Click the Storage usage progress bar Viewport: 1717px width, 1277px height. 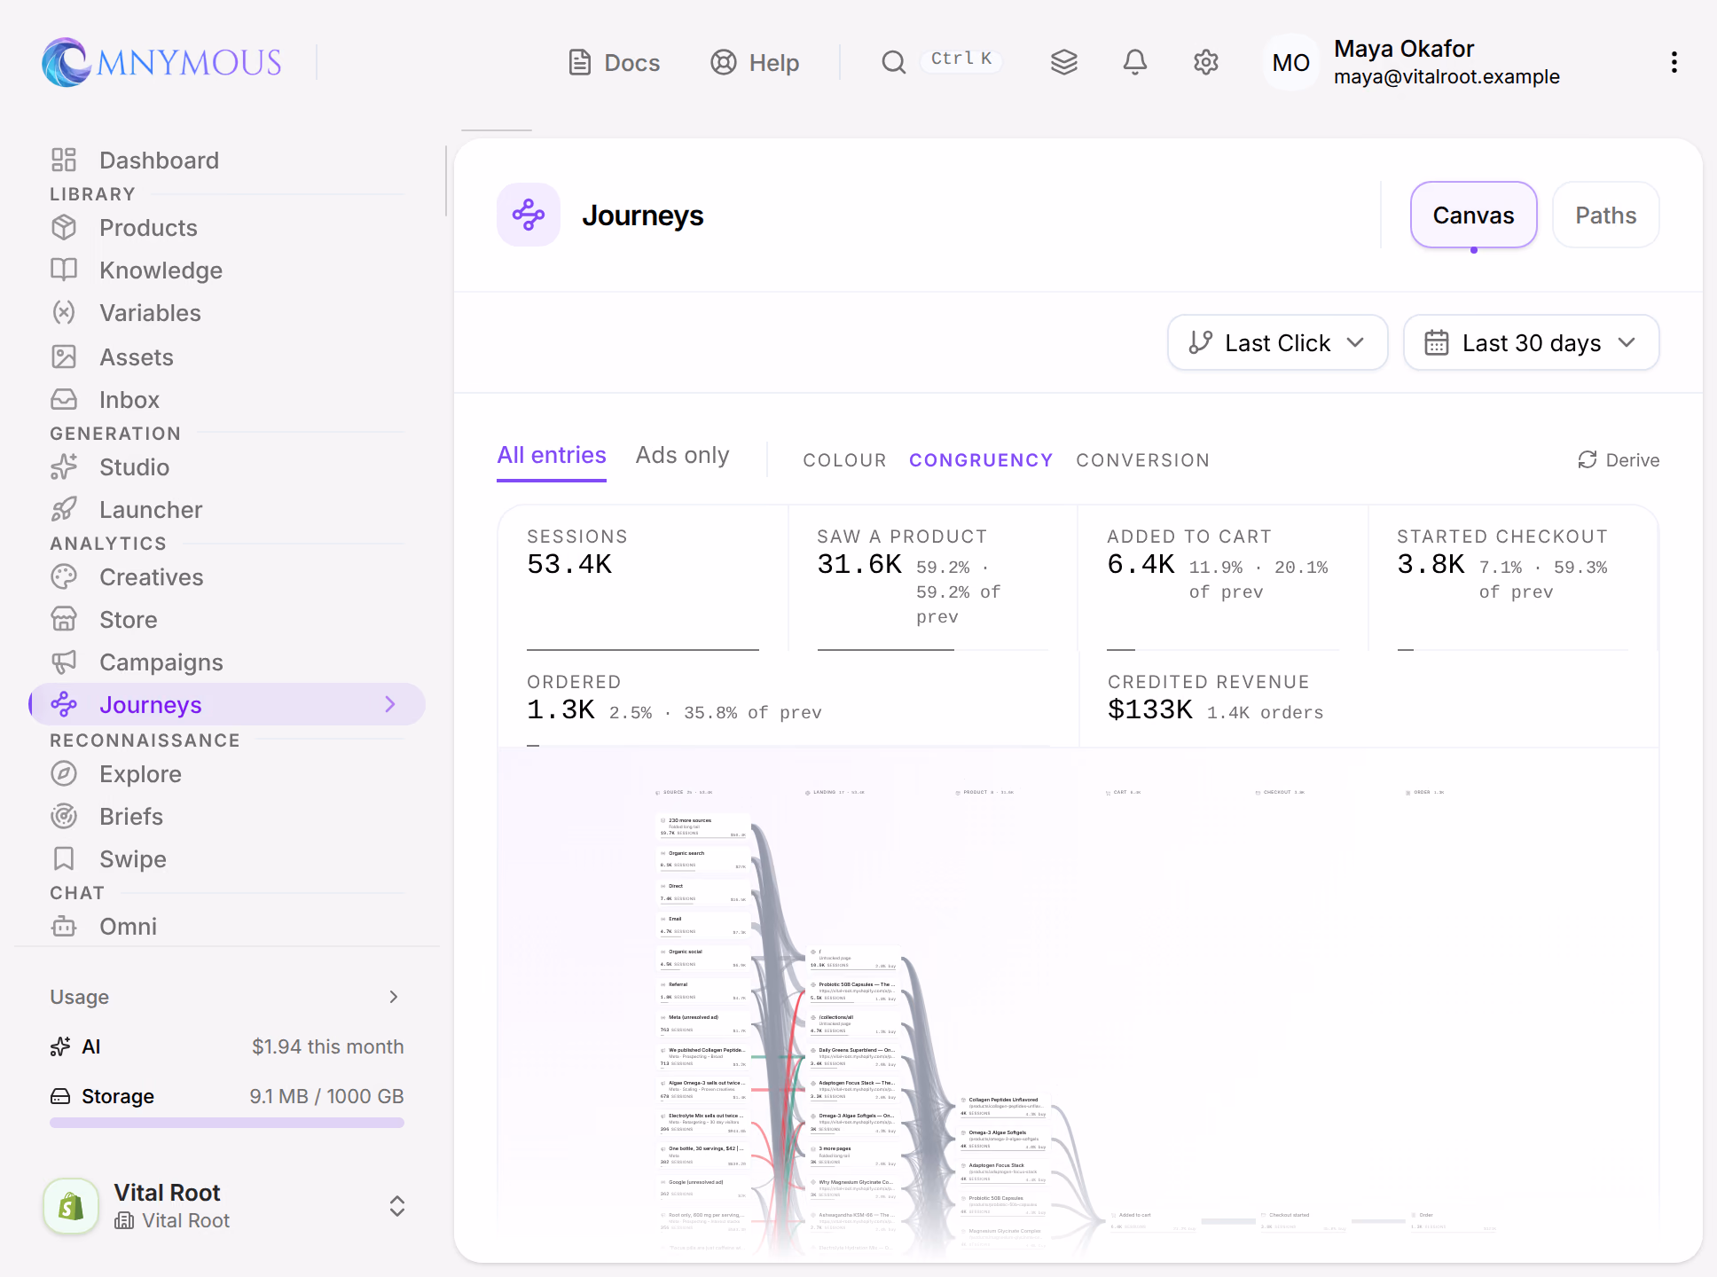coord(227,1123)
